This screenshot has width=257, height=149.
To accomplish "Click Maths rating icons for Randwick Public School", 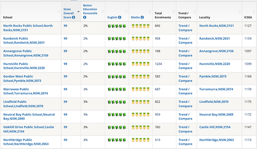I will coord(141,39).
